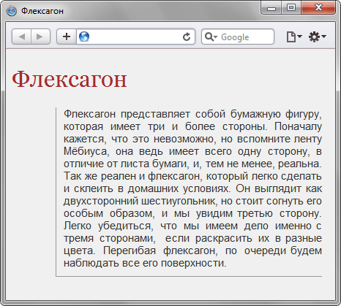Minimize the Флексагон window

tap(271, 8)
